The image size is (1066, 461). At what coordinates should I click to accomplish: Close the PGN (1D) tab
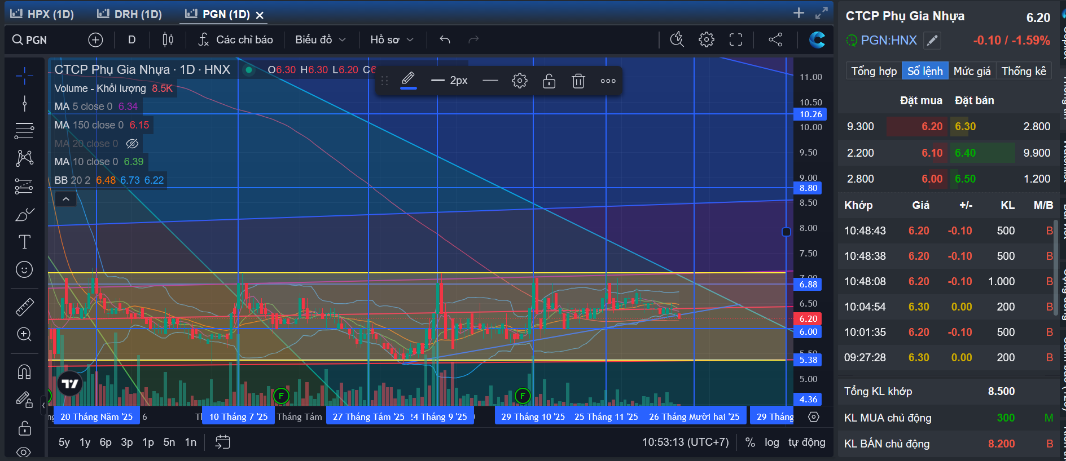tap(260, 15)
